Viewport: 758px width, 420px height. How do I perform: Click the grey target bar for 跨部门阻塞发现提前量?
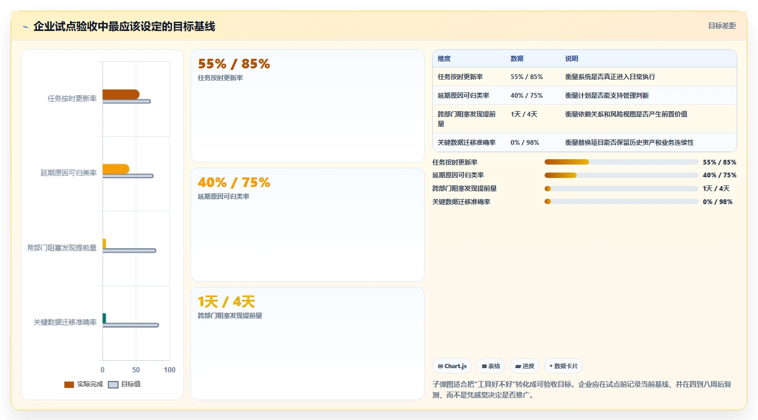129,251
